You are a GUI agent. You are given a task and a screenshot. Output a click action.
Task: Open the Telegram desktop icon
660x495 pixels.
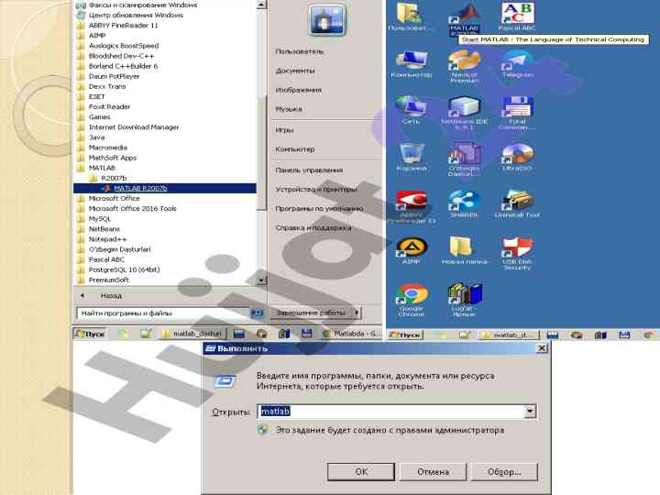(516, 62)
